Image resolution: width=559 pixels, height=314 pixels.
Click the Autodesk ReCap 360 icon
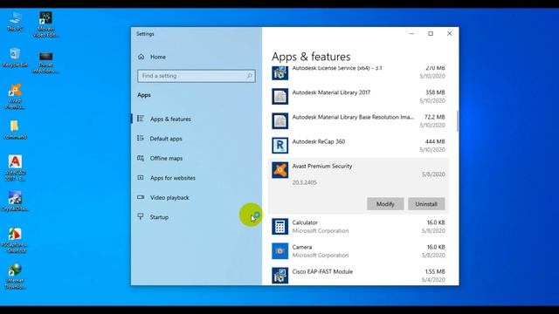[x=279, y=146]
